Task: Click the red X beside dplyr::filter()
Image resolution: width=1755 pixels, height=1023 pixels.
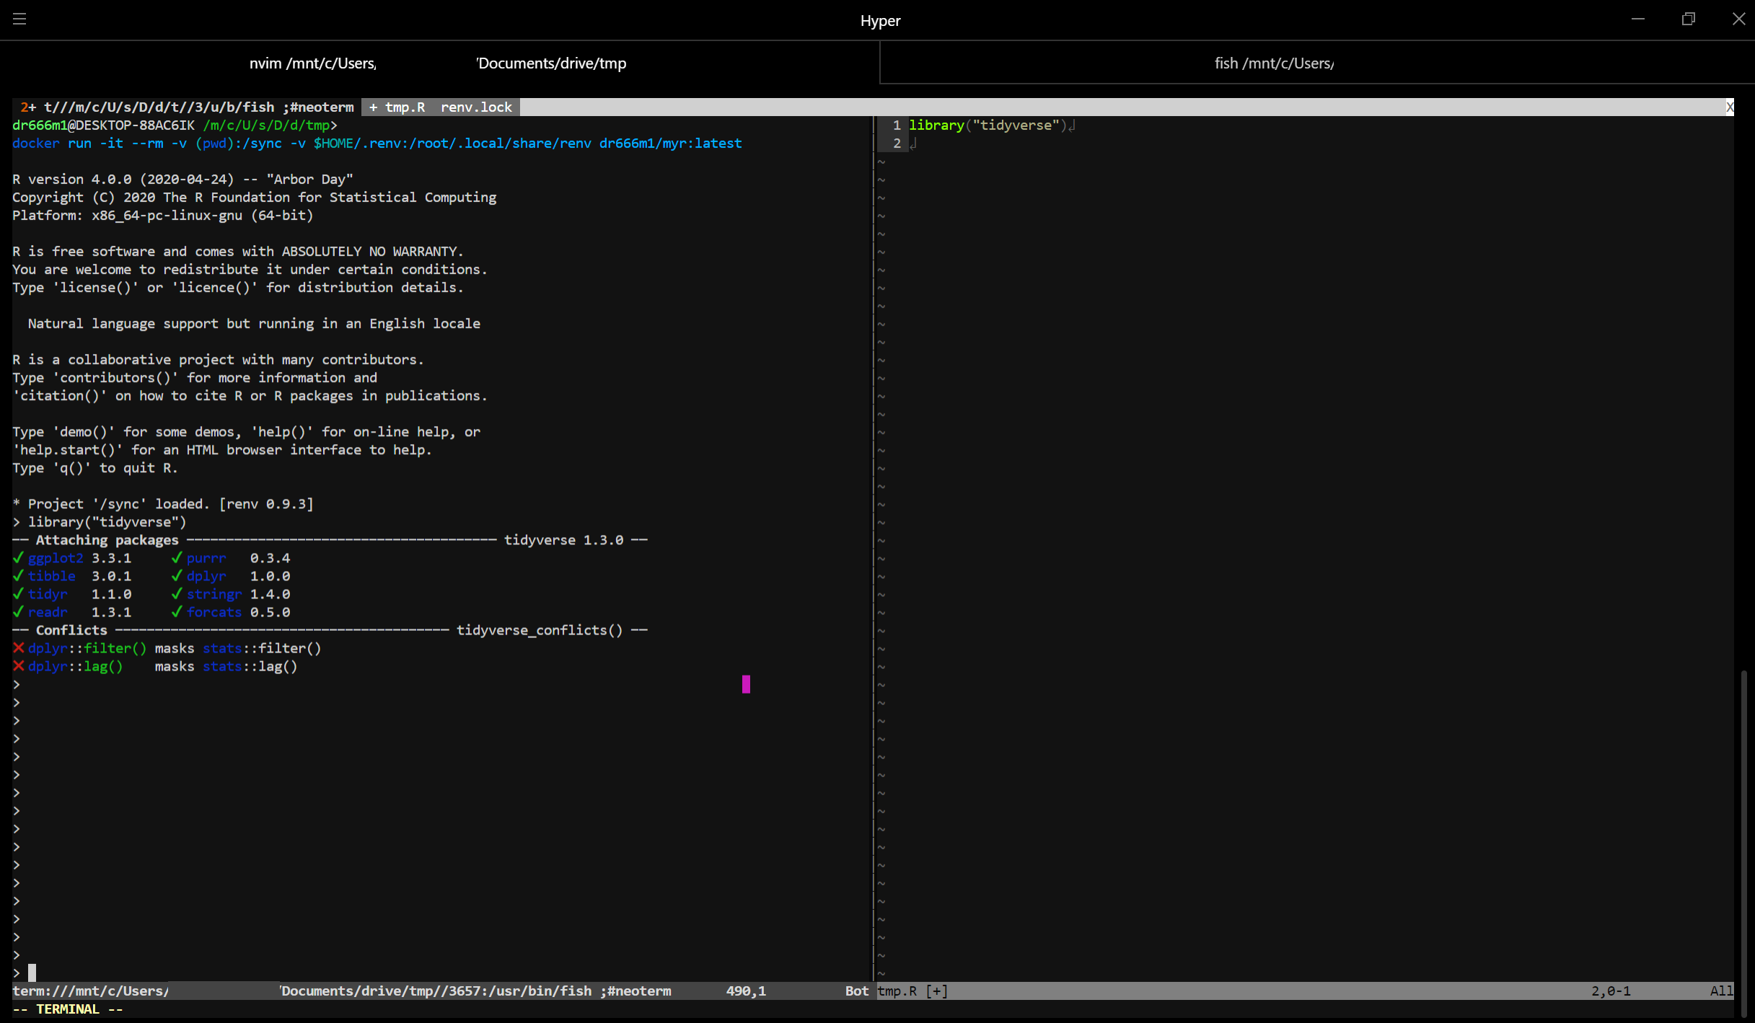Action: (x=19, y=648)
